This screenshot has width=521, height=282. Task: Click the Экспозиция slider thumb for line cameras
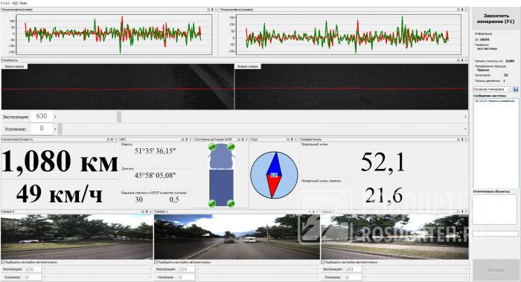point(119,117)
